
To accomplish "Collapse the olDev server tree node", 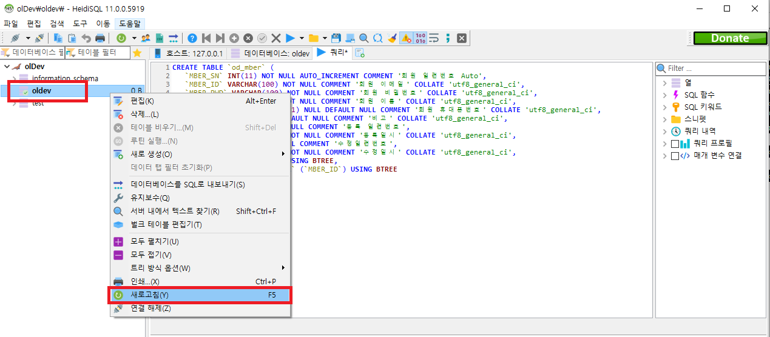I will pos(6,66).
